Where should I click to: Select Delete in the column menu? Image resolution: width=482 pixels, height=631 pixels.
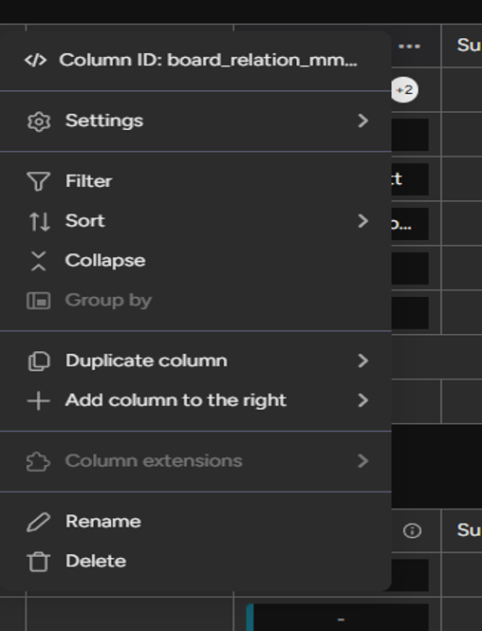tap(195, 562)
